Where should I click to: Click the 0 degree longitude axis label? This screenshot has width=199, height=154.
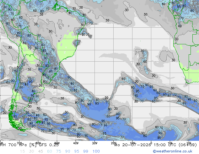coord(151,143)
